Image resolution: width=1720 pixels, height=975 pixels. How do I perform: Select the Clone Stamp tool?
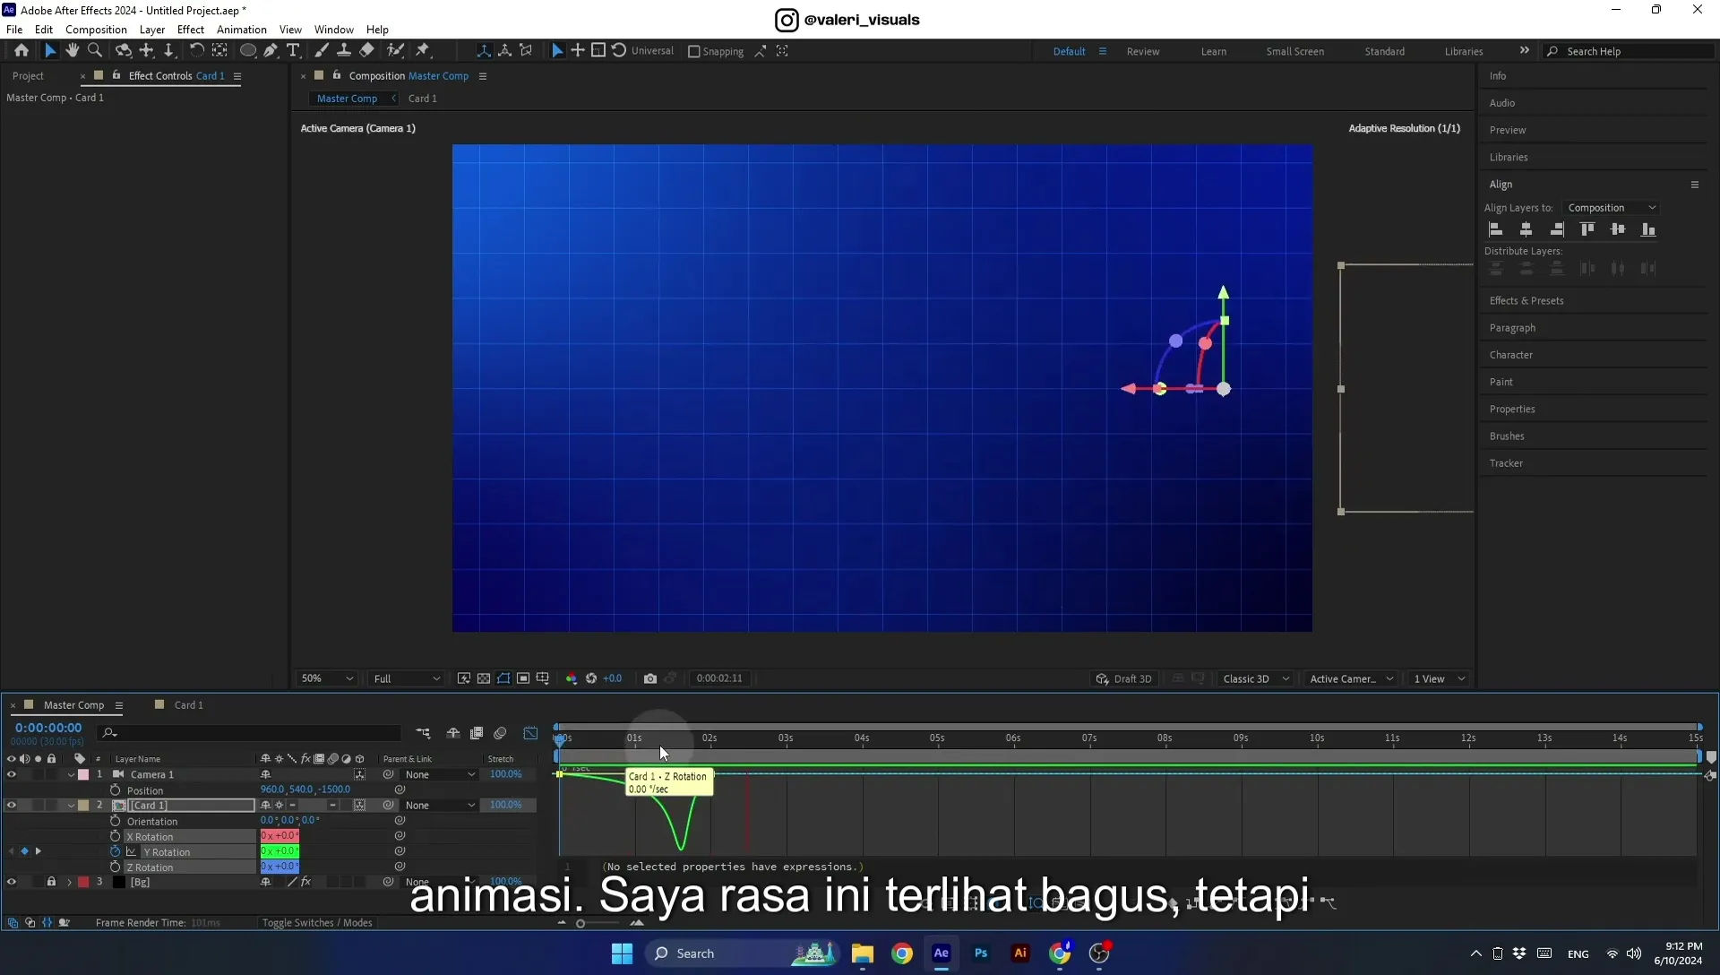(343, 51)
